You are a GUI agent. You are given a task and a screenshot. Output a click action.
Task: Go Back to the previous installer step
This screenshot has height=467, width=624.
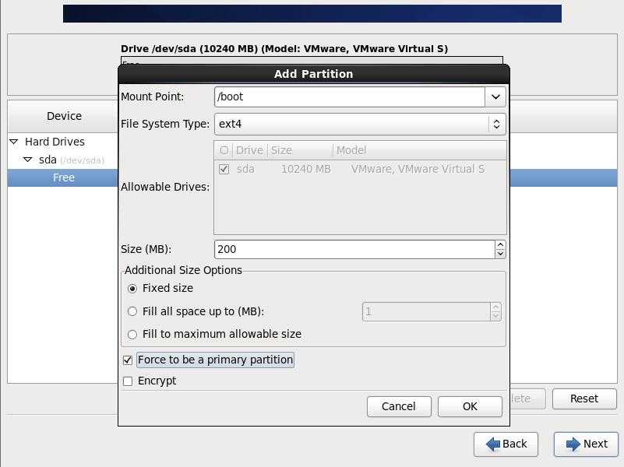[506, 444]
